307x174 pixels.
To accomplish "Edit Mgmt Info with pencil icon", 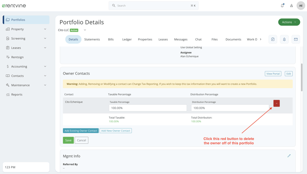I will (x=289, y=156).
